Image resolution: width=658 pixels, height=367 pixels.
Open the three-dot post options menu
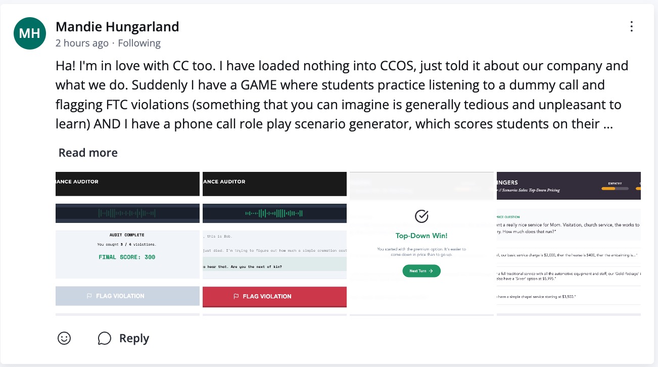coord(631,27)
